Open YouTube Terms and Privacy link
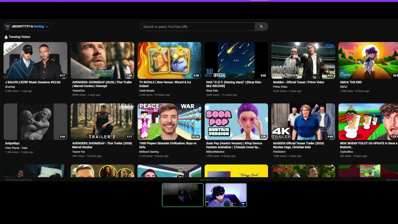Viewport: 398px width, 224px height. tap(18, 180)
